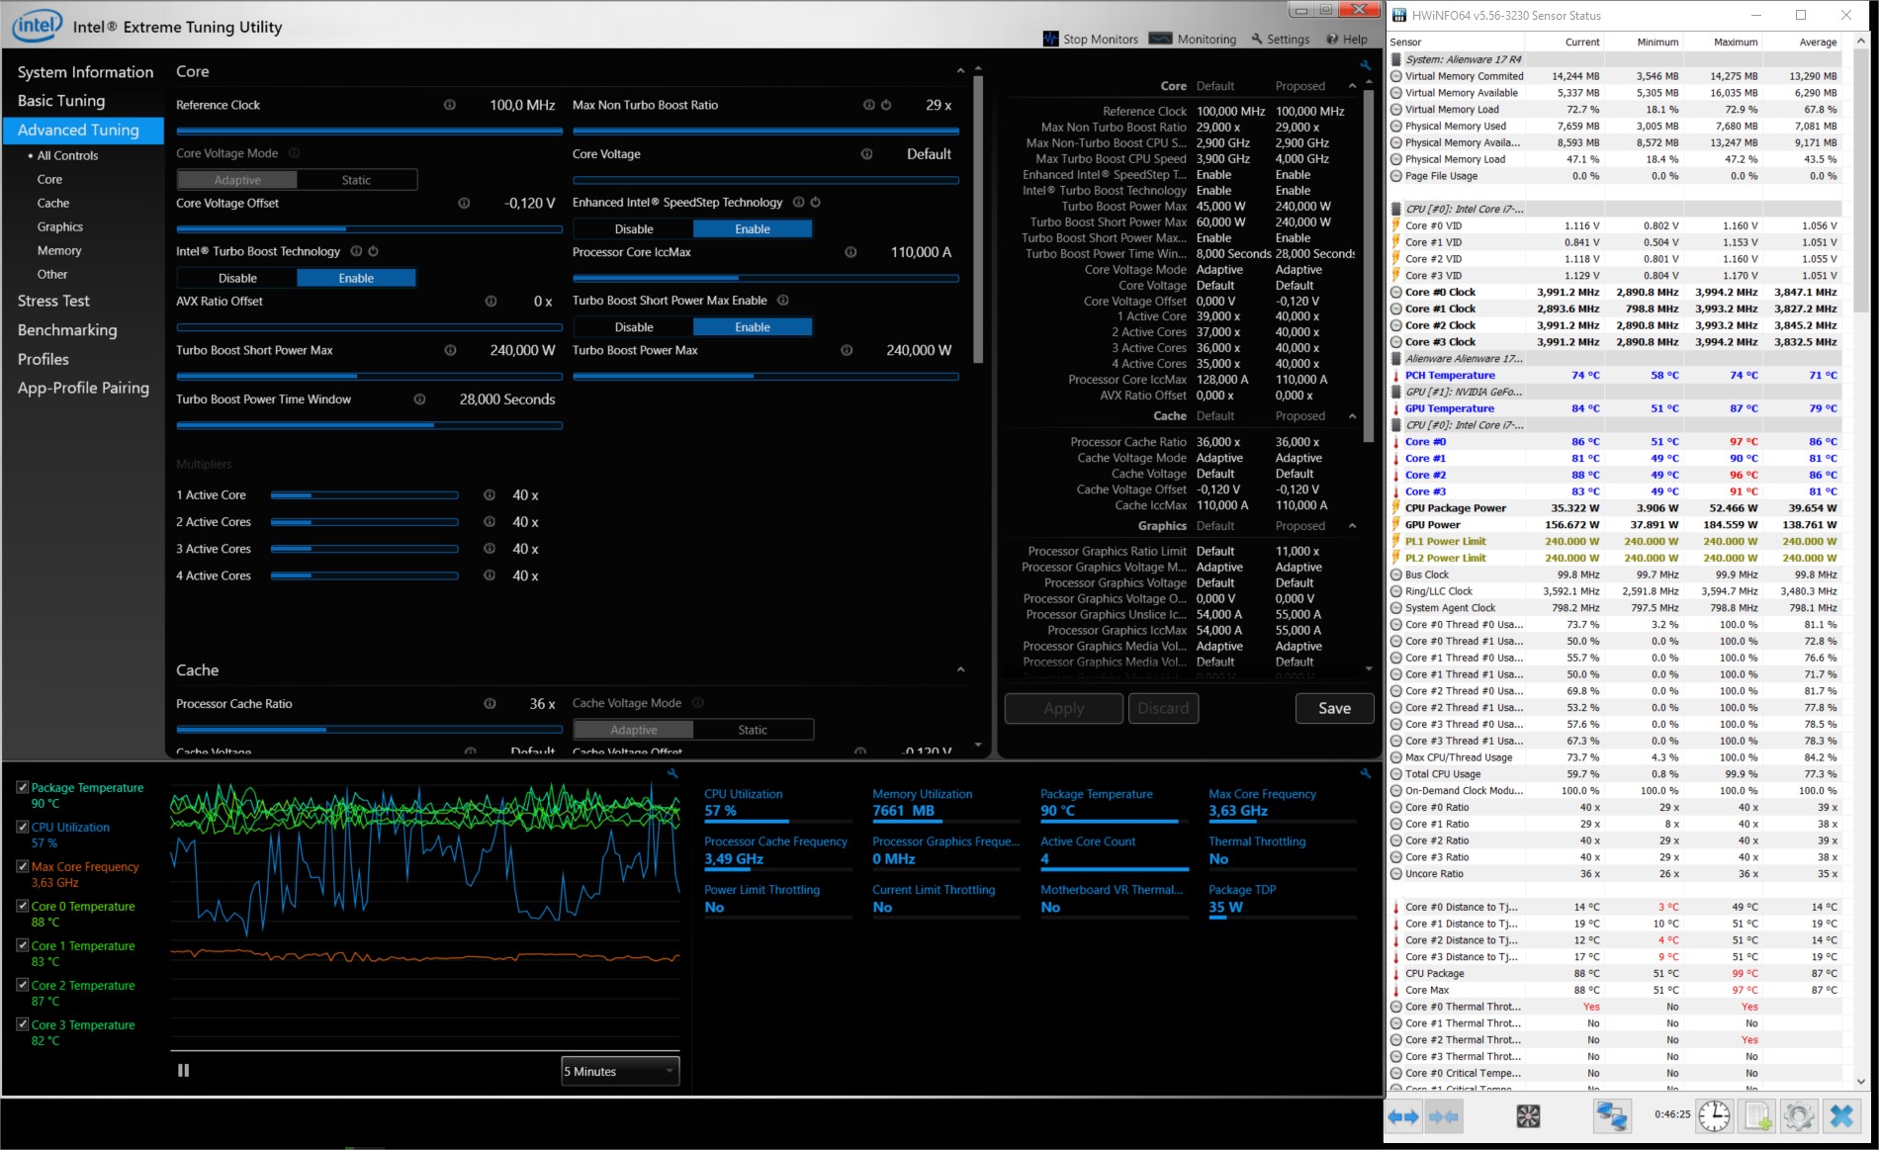The width and height of the screenshot is (1879, 1150).
Task: Collapse Core group in Proposed settings panel
Action: (1352, 86)
